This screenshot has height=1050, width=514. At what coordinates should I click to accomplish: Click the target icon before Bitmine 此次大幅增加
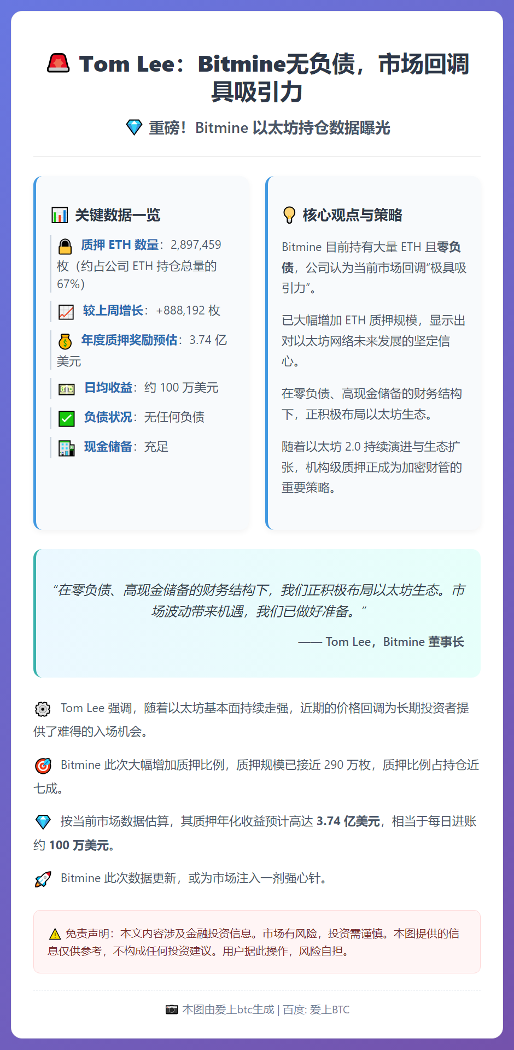43,766
